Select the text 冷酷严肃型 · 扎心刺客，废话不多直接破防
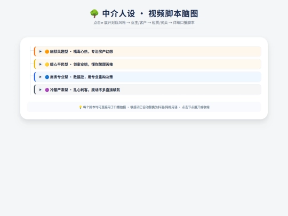Screen dimensions: 288x216 [85, 90]
